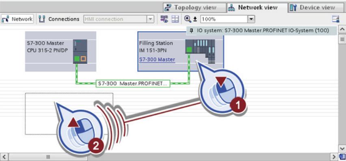Toggle the Connections mode button
This screenshot has width=346, height=161.
click(x=59, y=19)
